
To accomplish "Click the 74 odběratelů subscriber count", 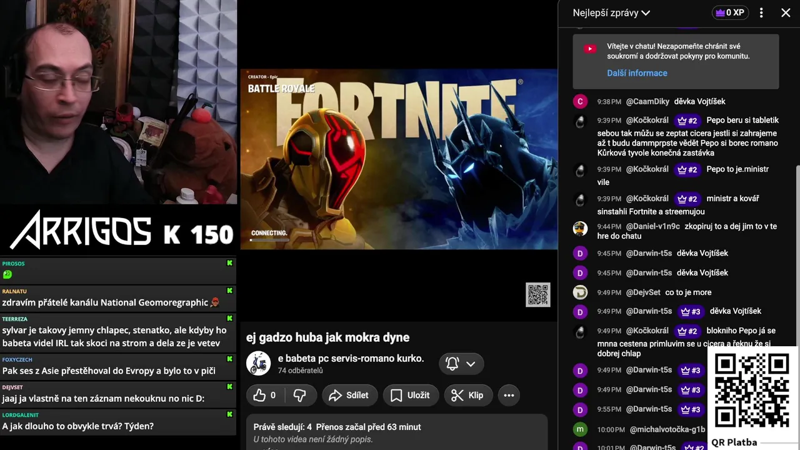I will [x=300, y=371].
